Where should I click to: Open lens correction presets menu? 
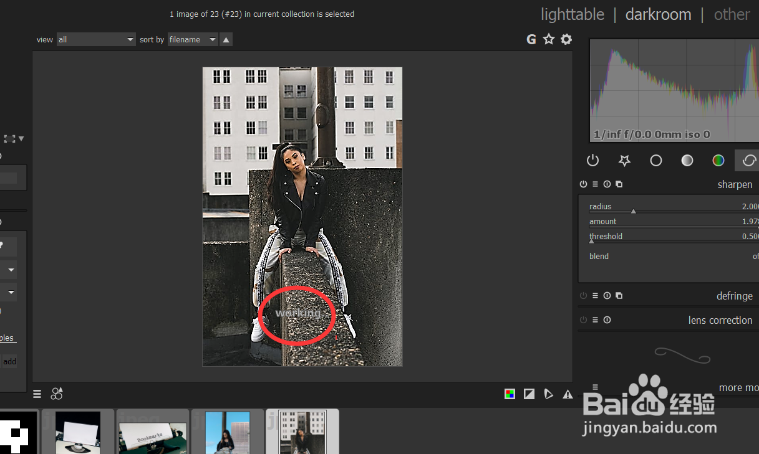click(595, 320)
